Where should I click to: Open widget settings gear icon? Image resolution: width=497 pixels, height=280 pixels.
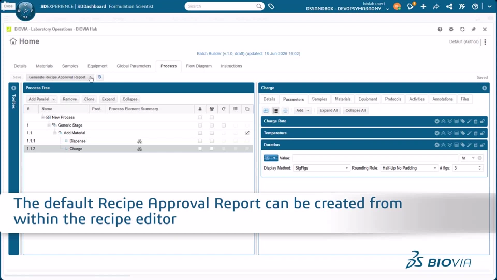tap(451, 29)
